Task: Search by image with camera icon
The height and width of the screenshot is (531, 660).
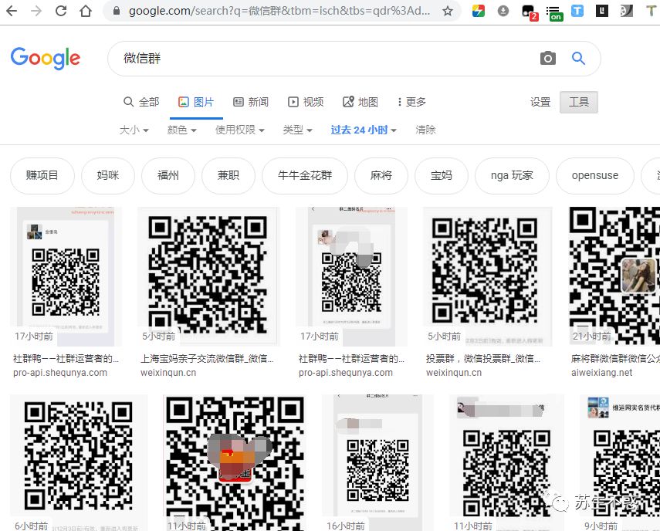Action: [547, 58]
